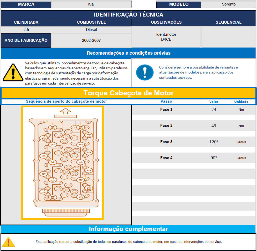Image resolution: width=257 pixels, height=251 pixels.
Task: Click the blue exclamation circle icon
Action: (145, 72)
